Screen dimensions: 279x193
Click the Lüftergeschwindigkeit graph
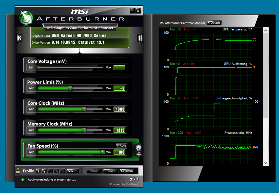211,115
